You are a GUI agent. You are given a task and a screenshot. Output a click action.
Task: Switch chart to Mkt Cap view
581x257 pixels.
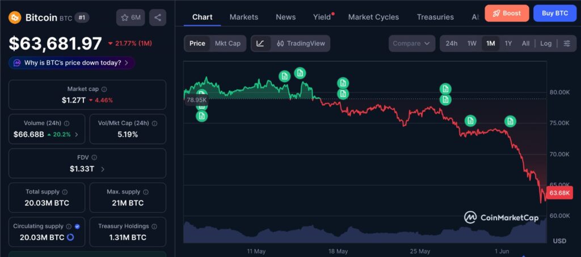point(228,44)
